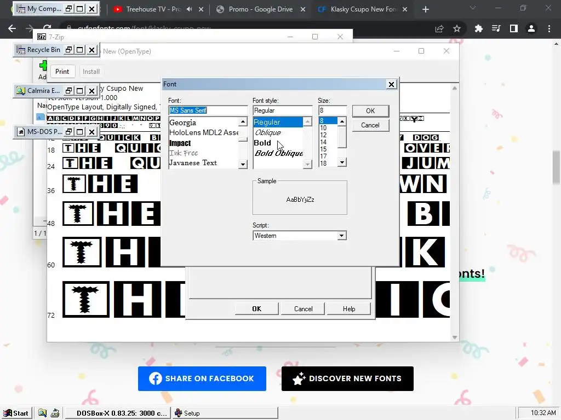The image size is (561, 420).
Task: Click the Share on Facebook button
Action: tap(202, 378)
